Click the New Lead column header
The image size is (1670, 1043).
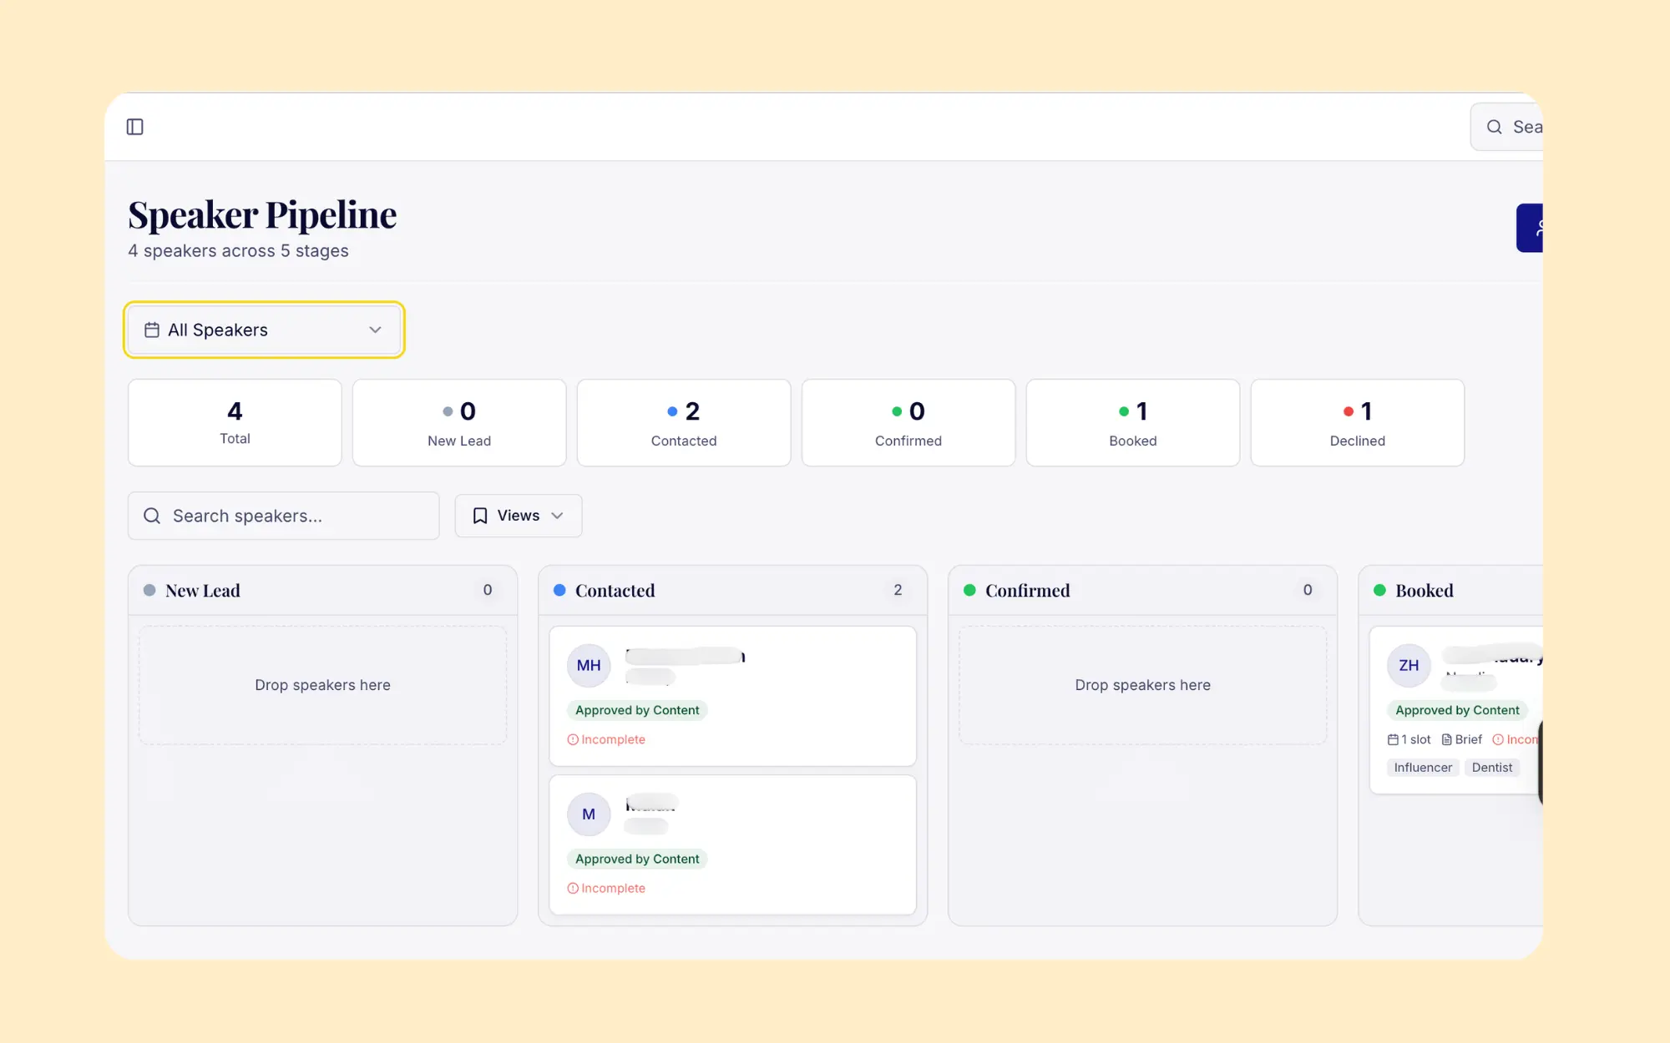point(322,590)
